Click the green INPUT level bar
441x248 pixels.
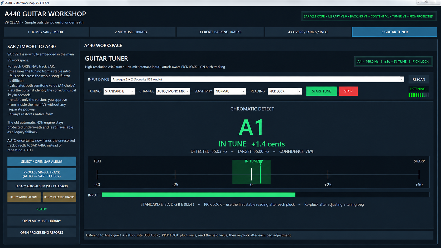[x=198, y=195]
